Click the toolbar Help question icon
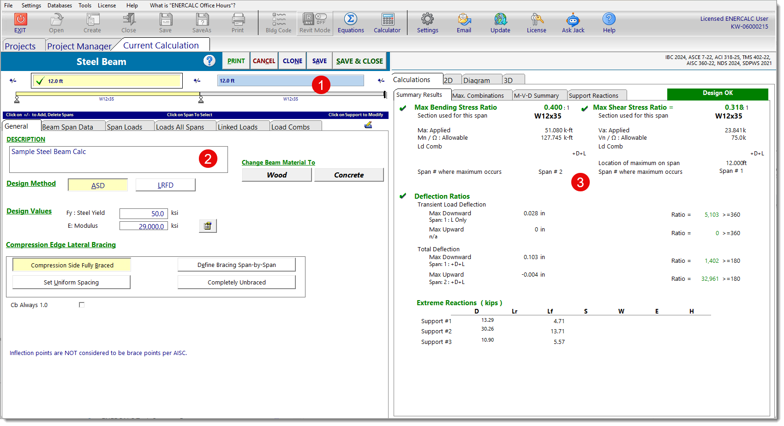This screenshot has width=784, height=426. 609,19
